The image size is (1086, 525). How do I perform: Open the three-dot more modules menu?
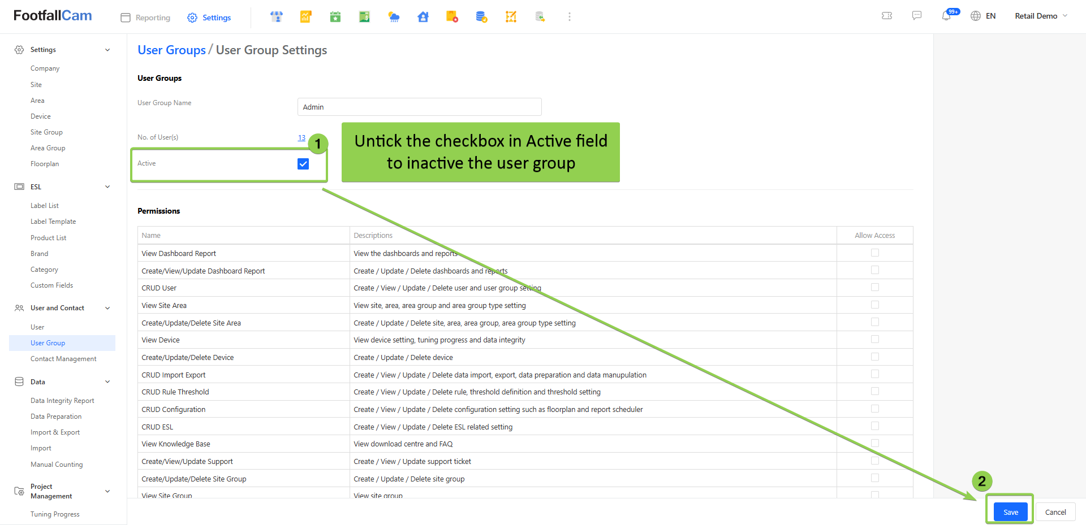[x=570, y=17]
